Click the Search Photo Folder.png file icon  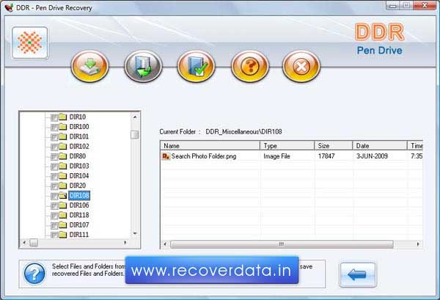coord(166,156)
